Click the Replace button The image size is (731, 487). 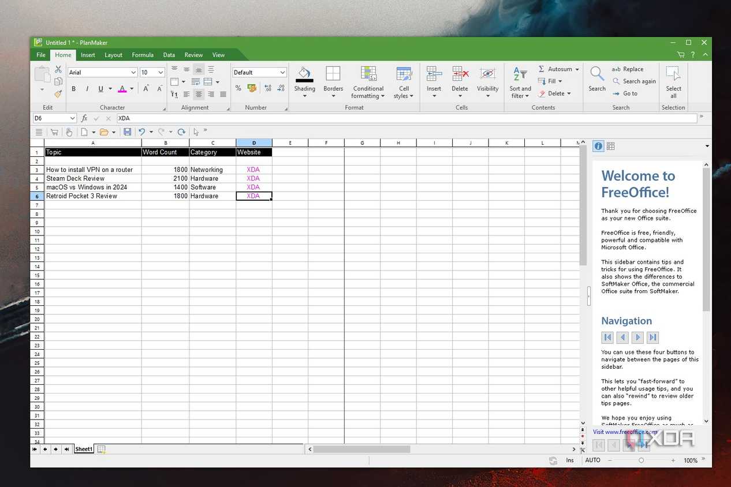click(x=628, y=69)
